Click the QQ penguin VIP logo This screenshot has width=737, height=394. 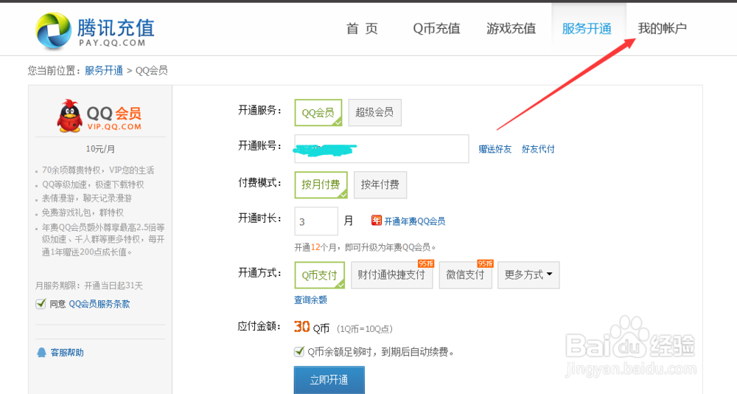click(x=69, y=116)
